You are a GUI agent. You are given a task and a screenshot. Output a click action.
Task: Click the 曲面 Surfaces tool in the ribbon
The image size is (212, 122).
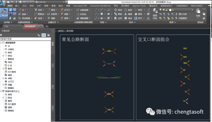click(x=23, y=14)
